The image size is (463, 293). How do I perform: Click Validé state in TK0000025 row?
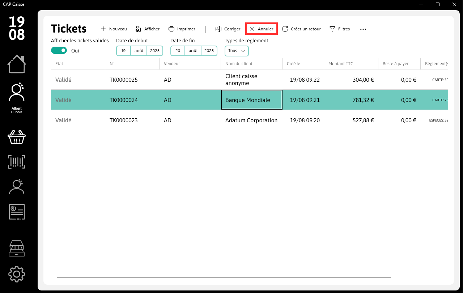63,80
